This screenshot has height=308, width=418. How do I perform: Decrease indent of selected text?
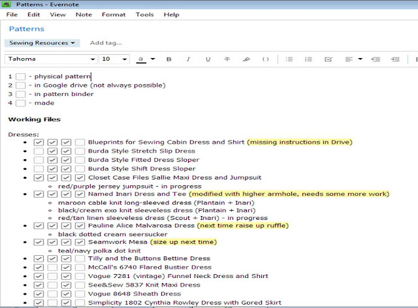click(x=376, y=59)
